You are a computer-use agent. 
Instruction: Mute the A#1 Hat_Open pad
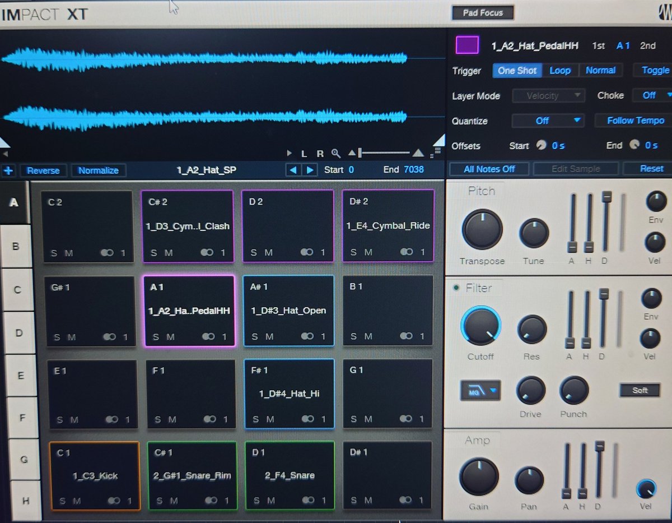click(270, 337)
